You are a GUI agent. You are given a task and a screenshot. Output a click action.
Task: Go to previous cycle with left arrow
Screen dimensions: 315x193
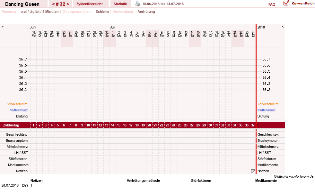[53, 4]
